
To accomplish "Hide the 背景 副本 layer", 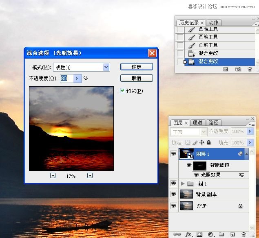I will click(173, 194).
